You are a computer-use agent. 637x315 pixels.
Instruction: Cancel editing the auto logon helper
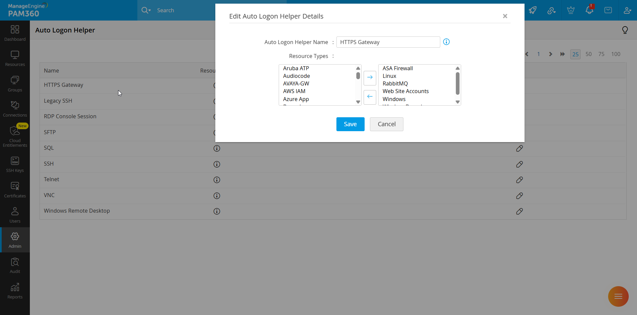(x=387, y=124)
